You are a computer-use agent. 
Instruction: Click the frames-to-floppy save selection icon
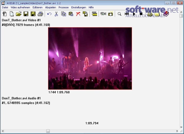(x=85, y=14)
